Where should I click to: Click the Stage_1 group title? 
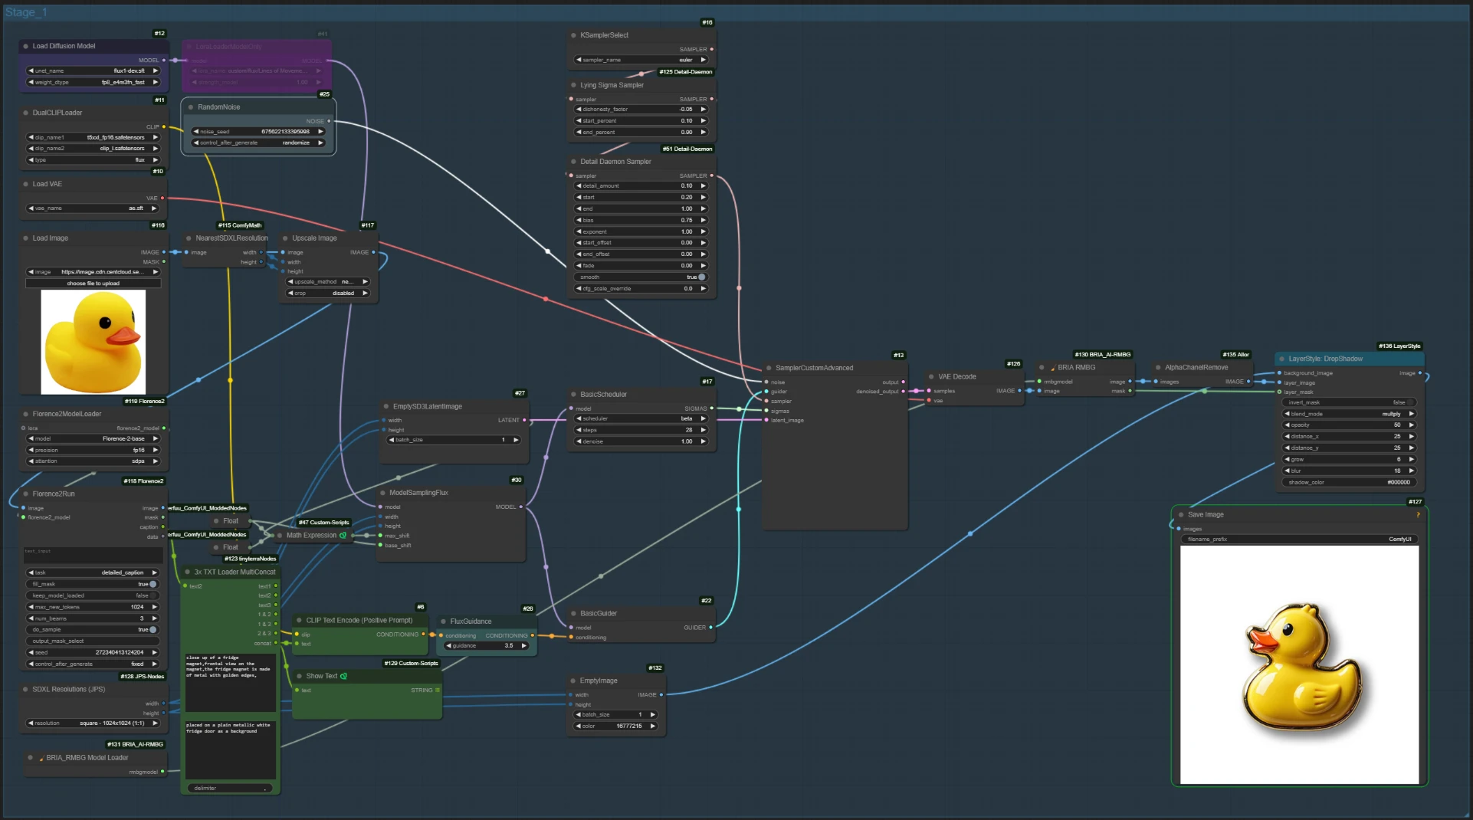click(26, 12)
